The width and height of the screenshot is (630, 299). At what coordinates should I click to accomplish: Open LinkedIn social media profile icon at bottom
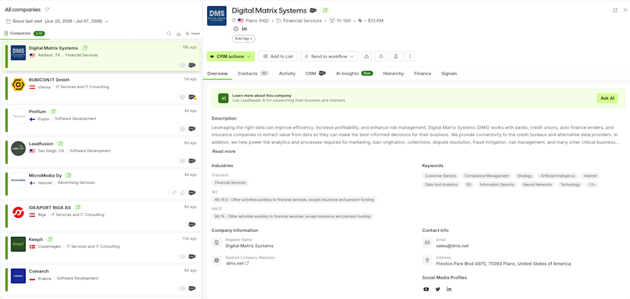[x=449, y=289]
